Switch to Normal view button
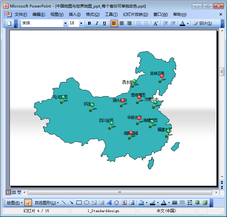 tap(9, 192)
